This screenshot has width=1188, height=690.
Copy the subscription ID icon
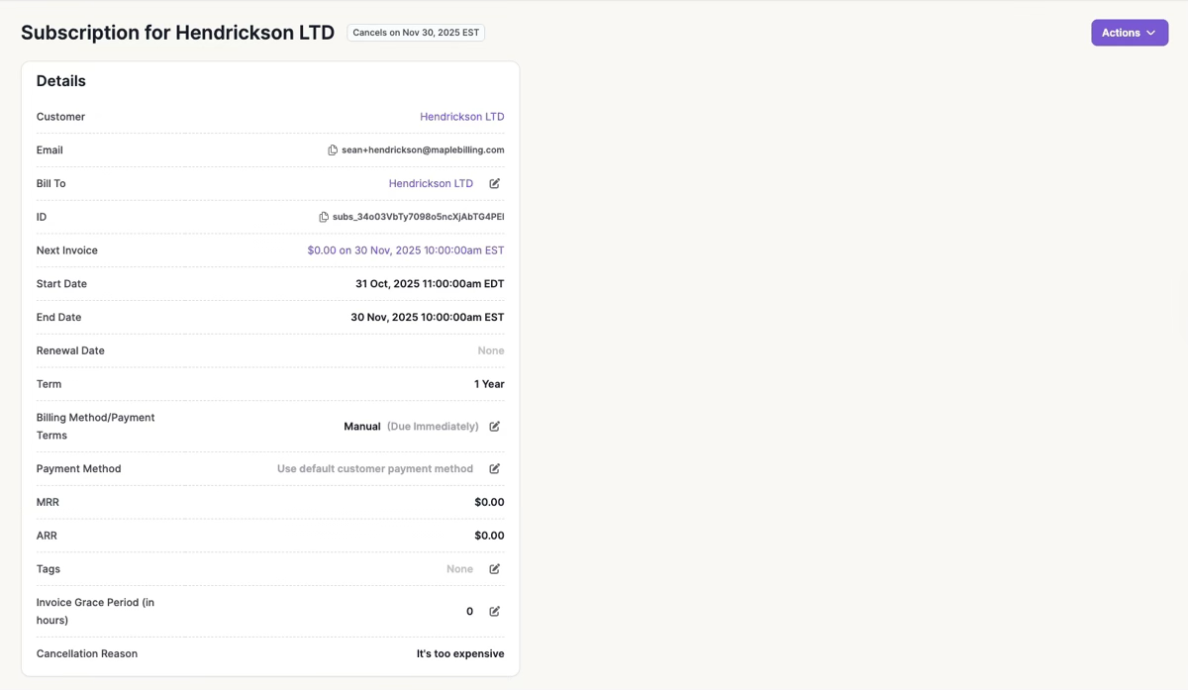pos(324,217)
